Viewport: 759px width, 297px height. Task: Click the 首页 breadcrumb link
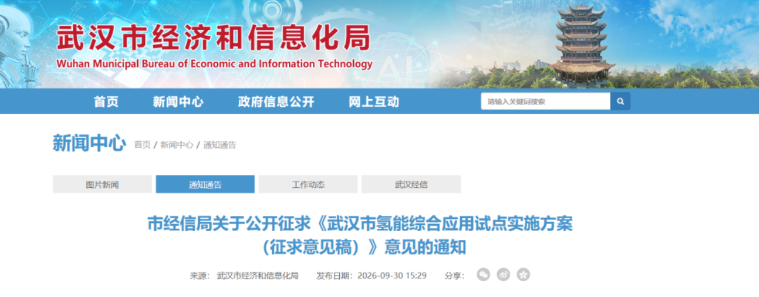point(142,145)
